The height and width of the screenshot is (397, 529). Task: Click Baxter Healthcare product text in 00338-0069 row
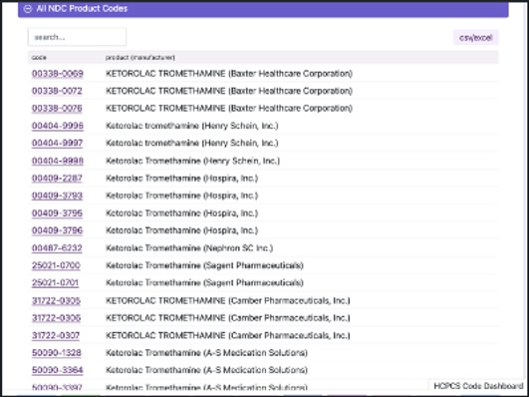point(229,74)
